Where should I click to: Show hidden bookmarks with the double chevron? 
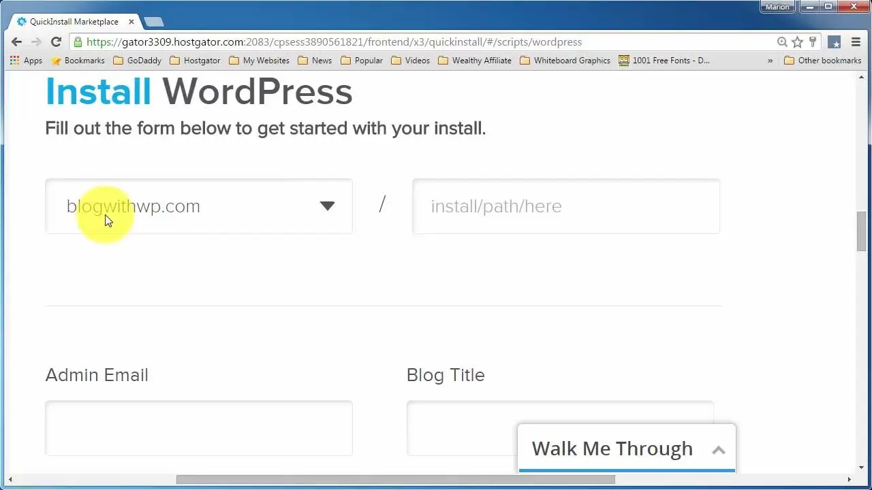770,61
